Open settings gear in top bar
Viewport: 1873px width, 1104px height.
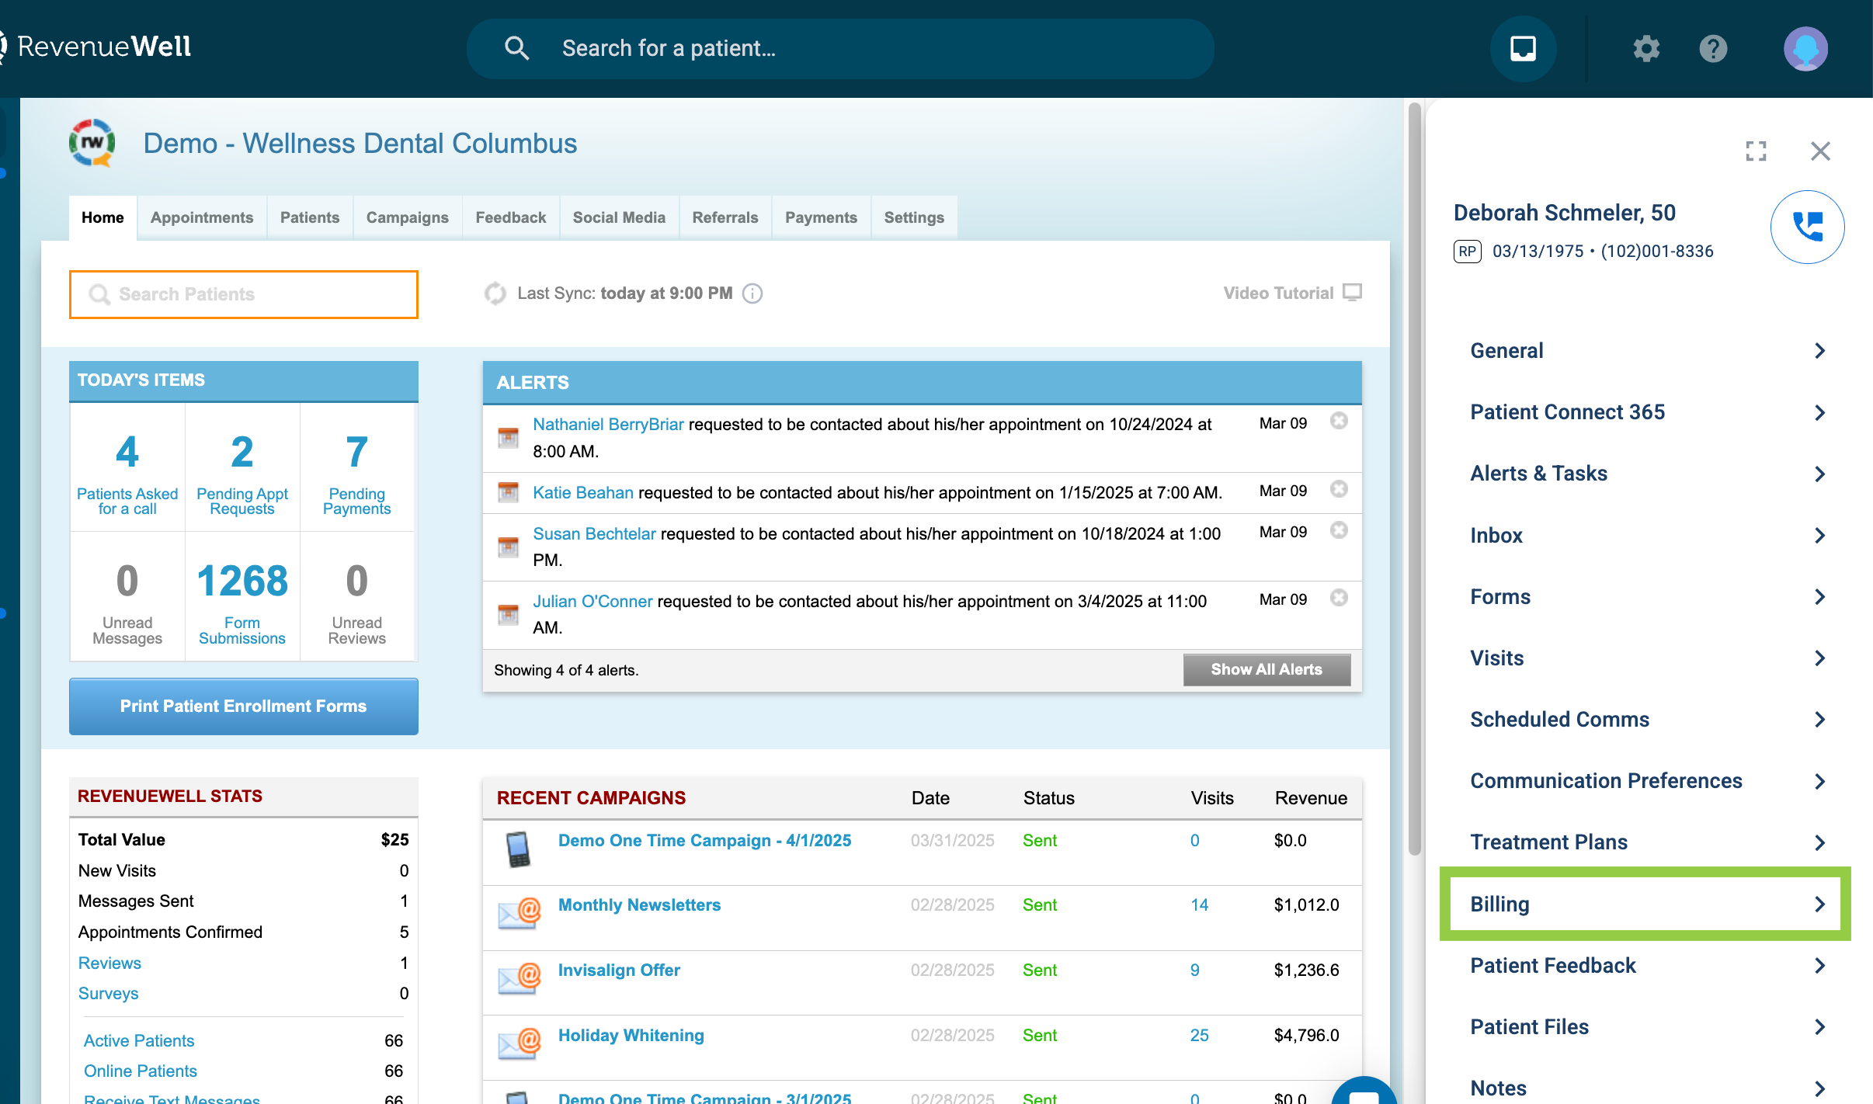tap(1645, 49)
